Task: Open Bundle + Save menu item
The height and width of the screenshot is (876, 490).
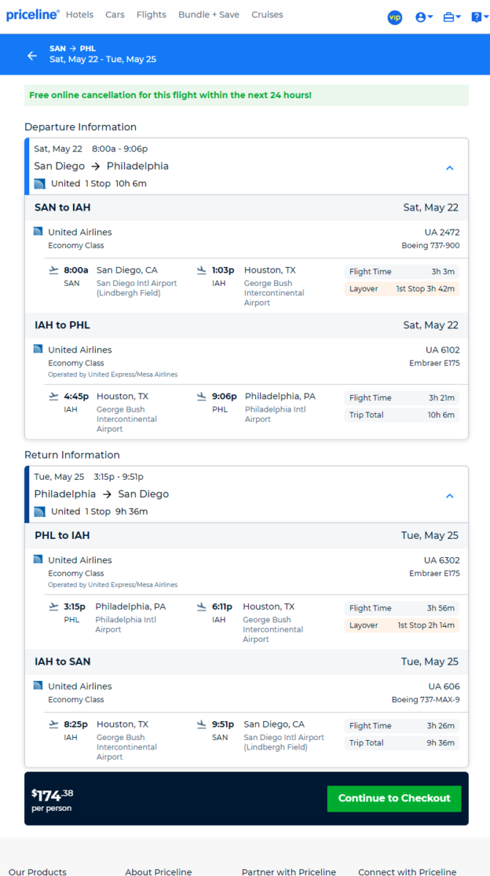Action: 208,15
